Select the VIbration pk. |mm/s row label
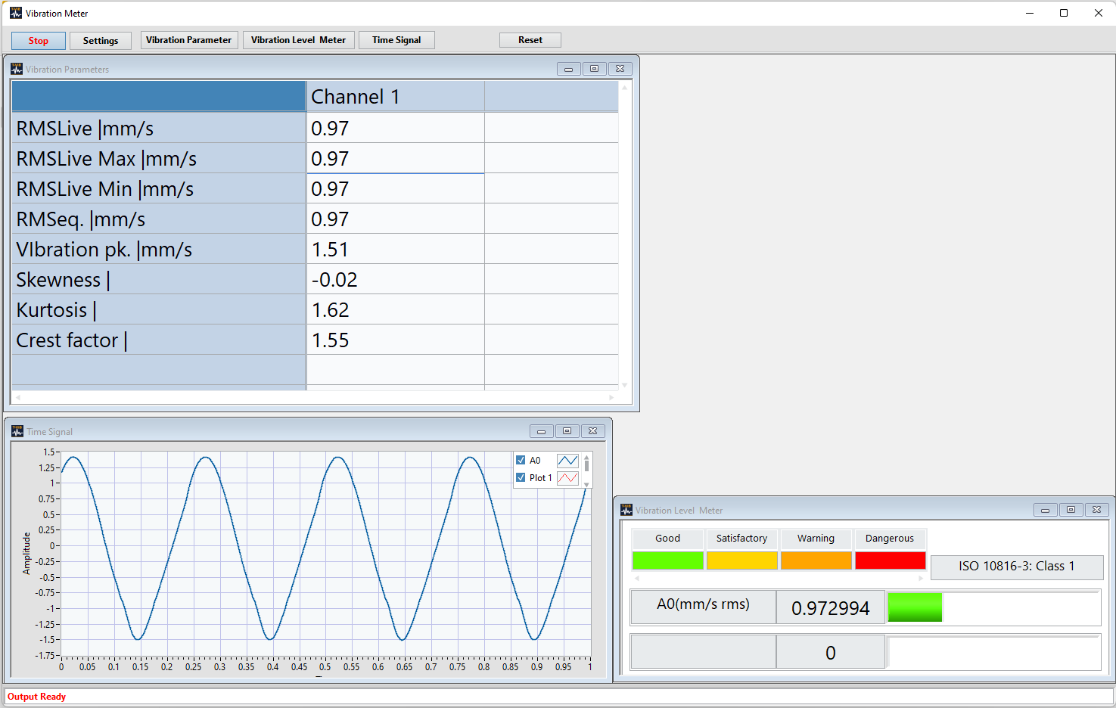The width and height of the screenshot is (1116, 708). pyautogui.click(x=159, y=249)
